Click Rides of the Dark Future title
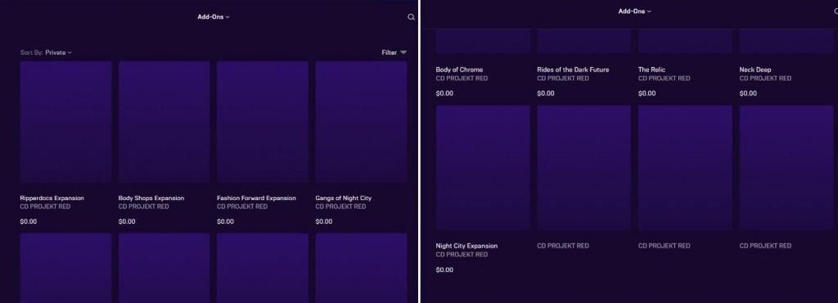 (x=573, y=69)
